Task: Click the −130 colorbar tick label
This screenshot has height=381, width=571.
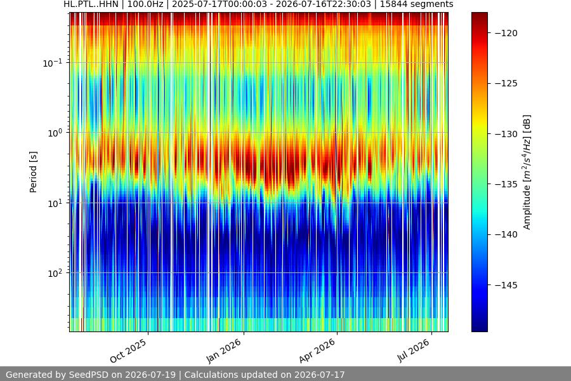Action: pos(506,134)
